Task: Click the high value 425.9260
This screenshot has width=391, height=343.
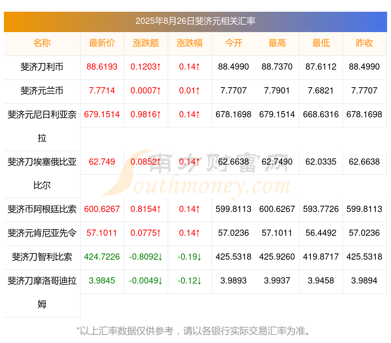Action: click(277, 257)
